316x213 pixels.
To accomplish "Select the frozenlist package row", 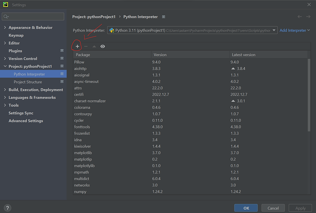I will point(191,133).
